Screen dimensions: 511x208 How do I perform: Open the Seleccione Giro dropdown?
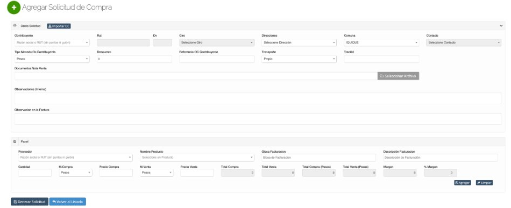point(217,42)
